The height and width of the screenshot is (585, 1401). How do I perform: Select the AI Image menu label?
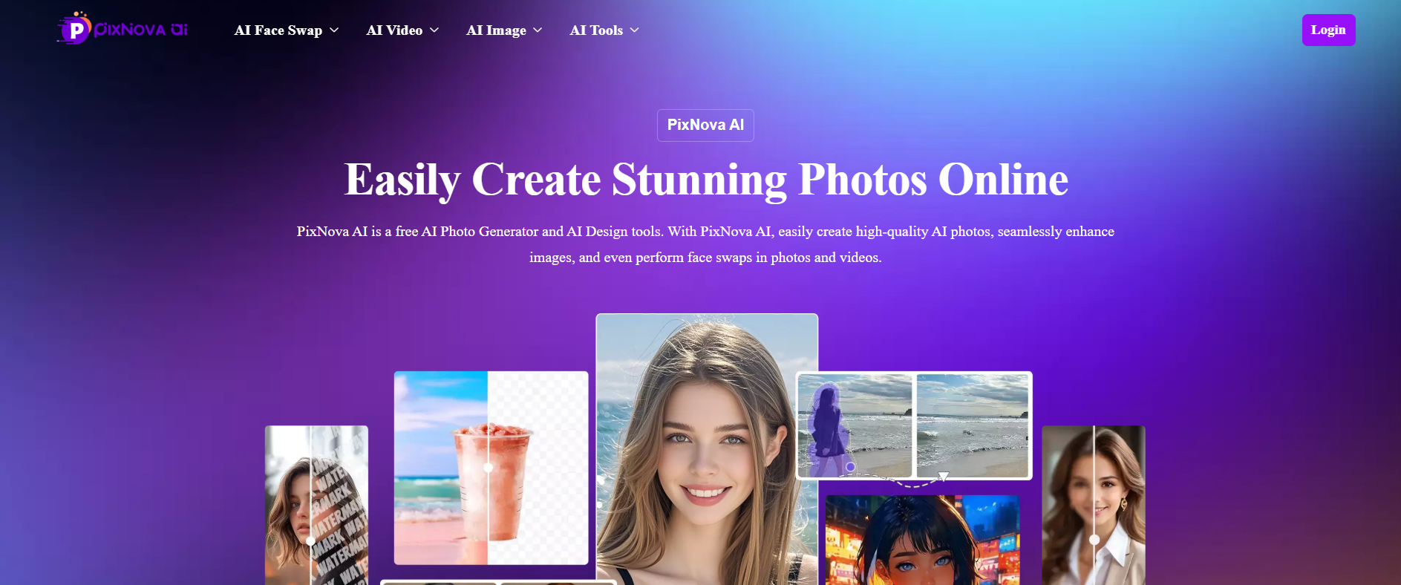point(496,30)
